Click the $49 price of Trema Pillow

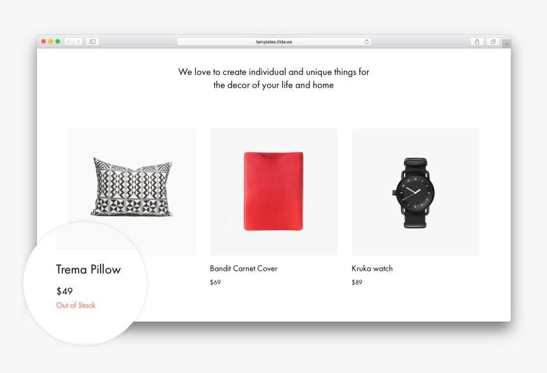[64, 291]
